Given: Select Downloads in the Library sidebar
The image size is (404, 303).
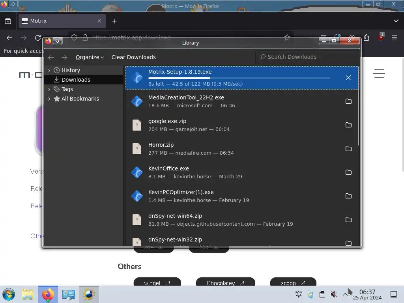Looking at the screenshot, I should coord(76,80).
